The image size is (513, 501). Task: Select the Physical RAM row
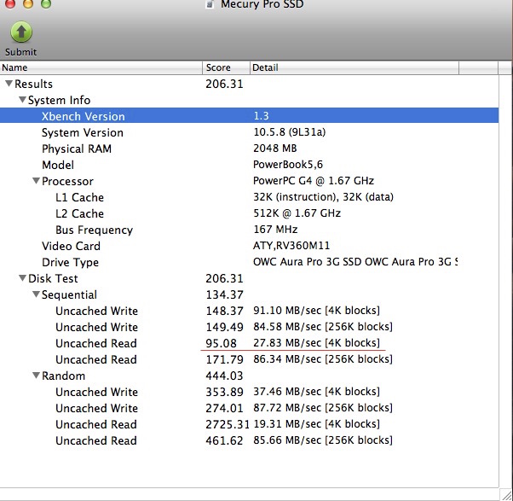[250, 149]
